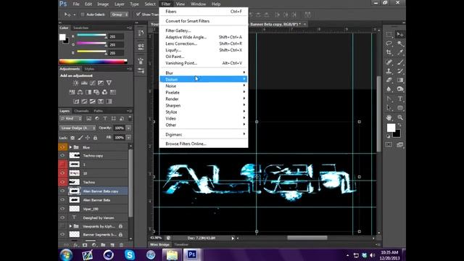Switch to the Channels tab
Image resolution: width=464 pixels, height=261 pixels.
click(x=81, y=111)
